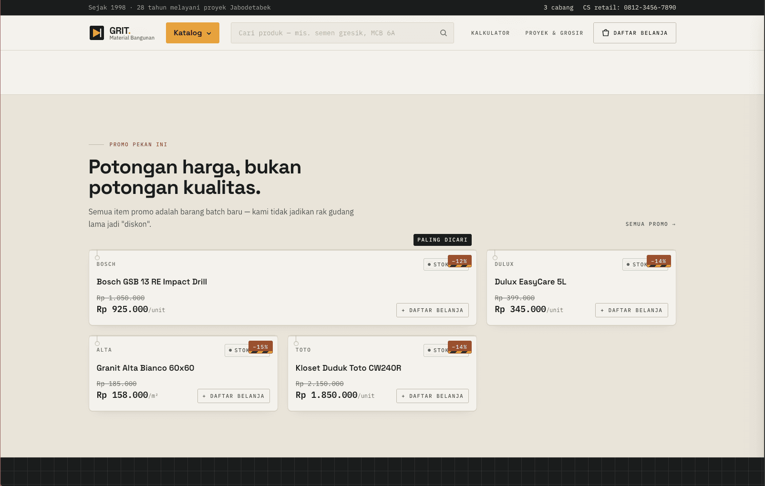Click the struck-through Rp 399.000 price
The width and height of the screenshot is (765, 486).
(x=515, y=298)
